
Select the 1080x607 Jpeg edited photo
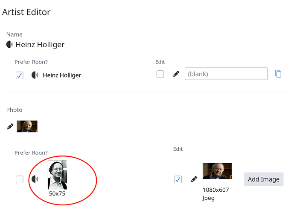pos(217,171)
